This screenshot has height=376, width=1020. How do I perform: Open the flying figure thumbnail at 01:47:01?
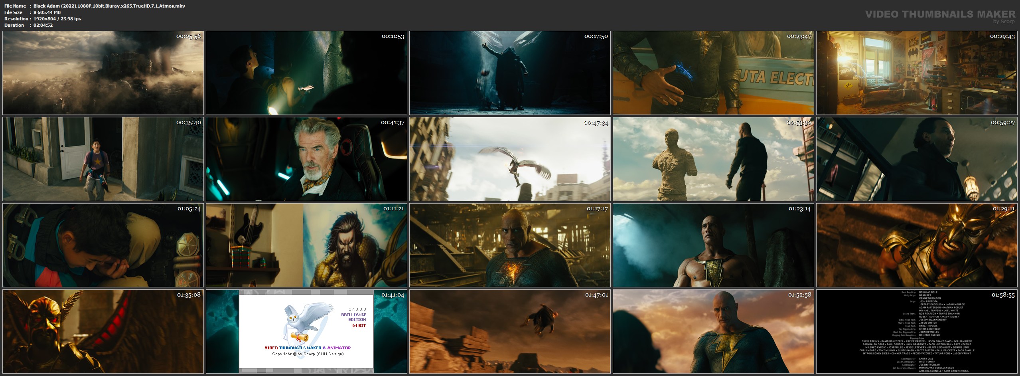(x=510, y=331)
